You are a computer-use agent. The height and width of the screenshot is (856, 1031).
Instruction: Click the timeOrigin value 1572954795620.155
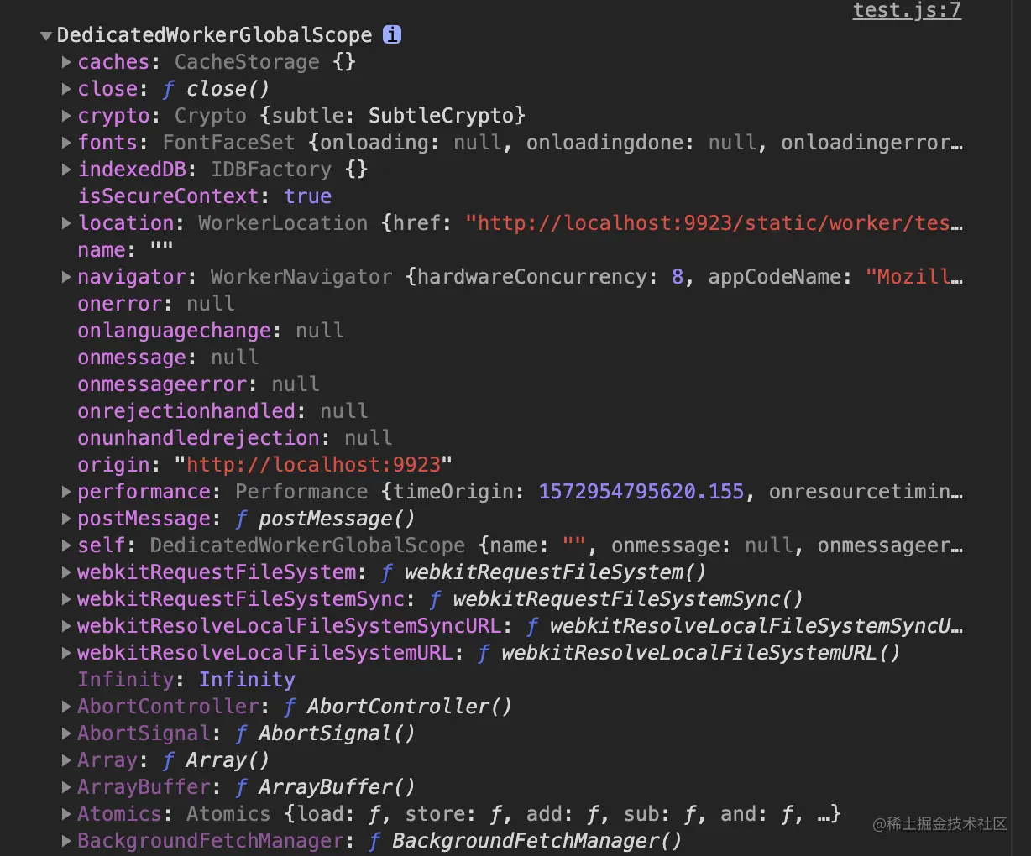pyautogui.click(x=641, y=492)
